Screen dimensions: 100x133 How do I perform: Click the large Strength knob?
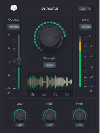pyautogui.click(x=50, y=37)
